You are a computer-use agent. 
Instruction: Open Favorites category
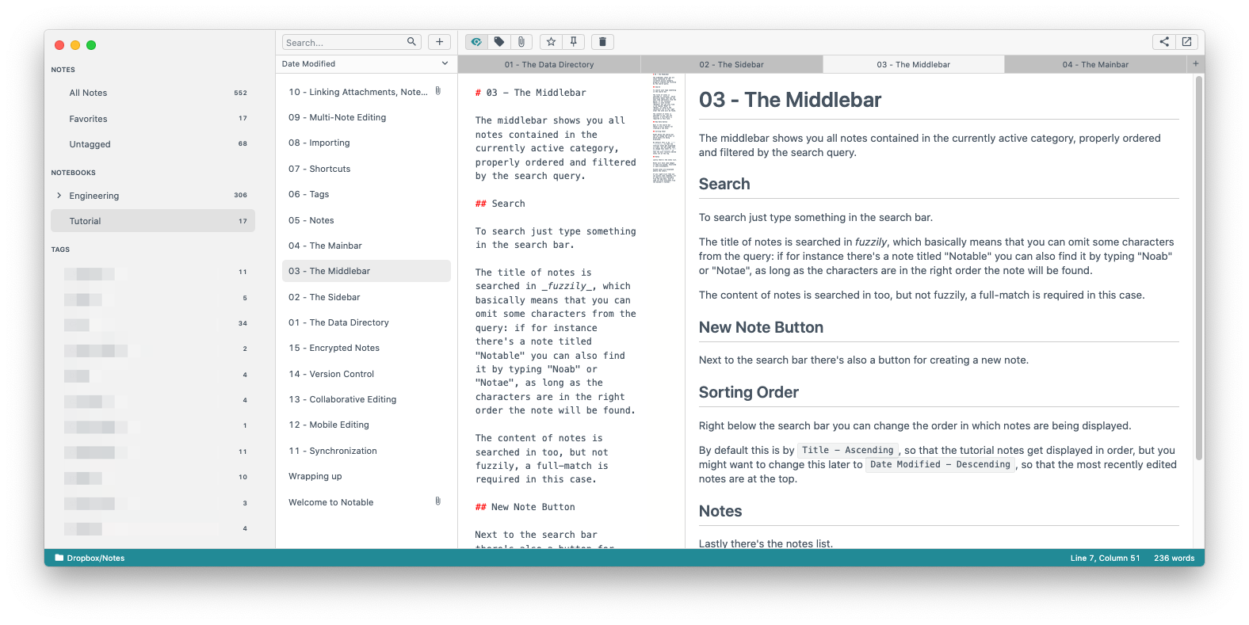click(153, 119)
